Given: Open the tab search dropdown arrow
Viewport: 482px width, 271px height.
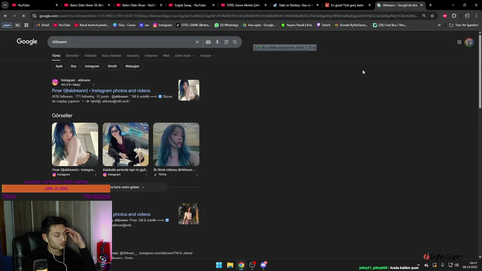Looking at the screenshot, I should pyautogui.click(x=5, y=5).
